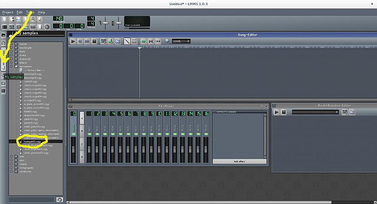Mute the Master channel in FX-Mixer

pyautogui.click(x=74, y=134)
